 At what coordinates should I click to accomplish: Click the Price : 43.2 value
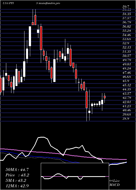17,175
